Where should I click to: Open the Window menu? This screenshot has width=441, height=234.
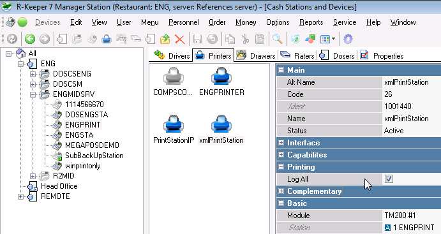[x=403, y=22]
